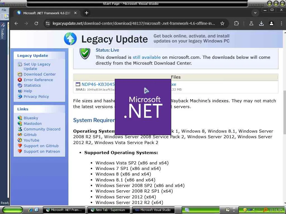
Task: Open Support on Patreon link
Action: pos(42,151)
